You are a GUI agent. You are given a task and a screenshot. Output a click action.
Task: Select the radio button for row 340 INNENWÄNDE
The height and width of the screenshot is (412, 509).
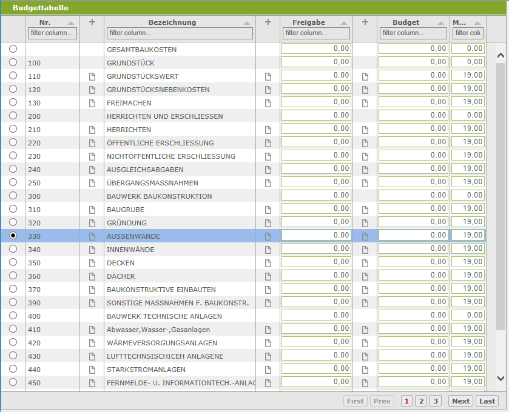point(13,248)
